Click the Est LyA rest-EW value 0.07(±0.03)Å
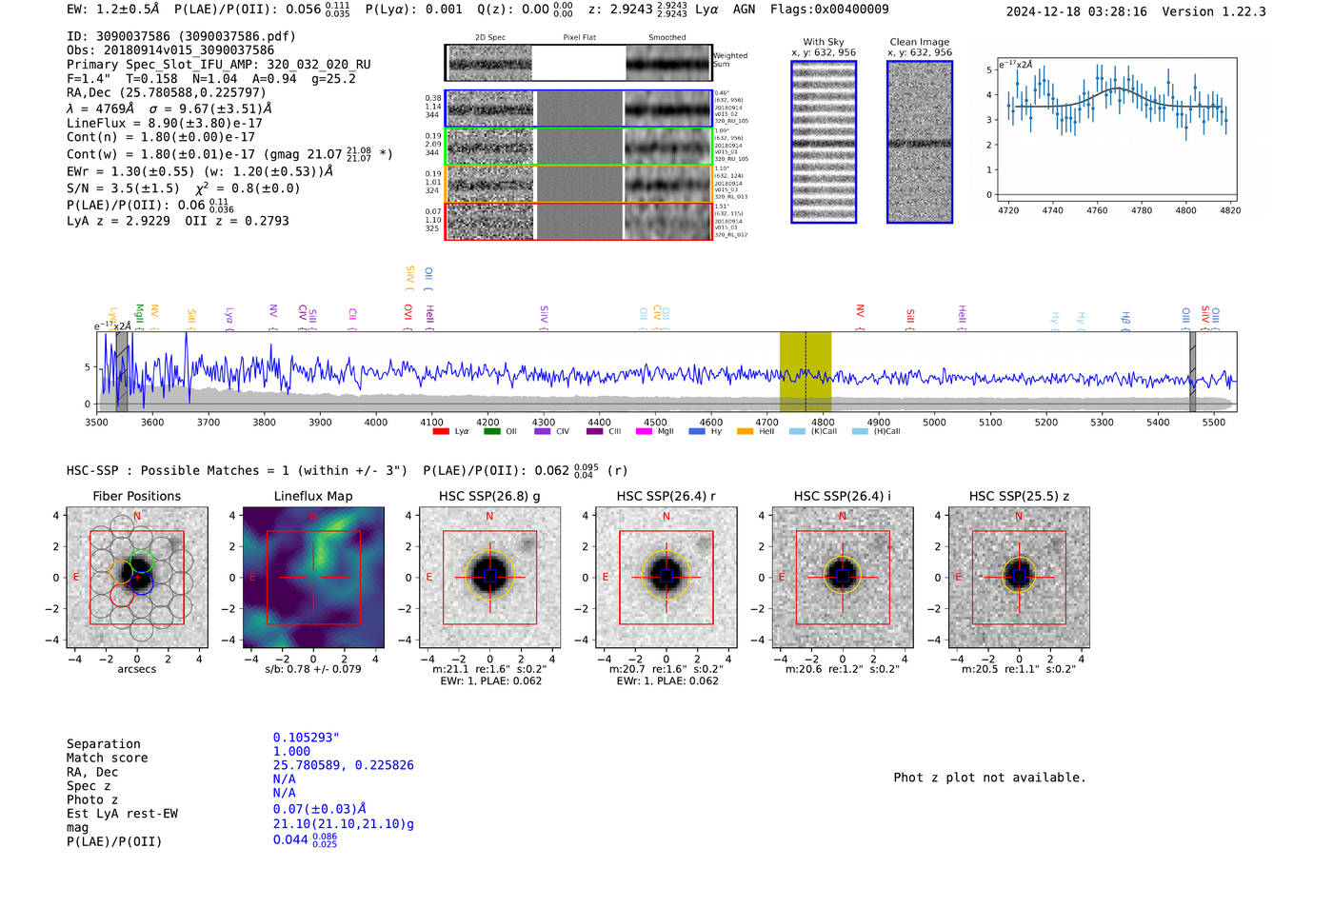This screenshot has height=907, width=1333. (320, 809)
